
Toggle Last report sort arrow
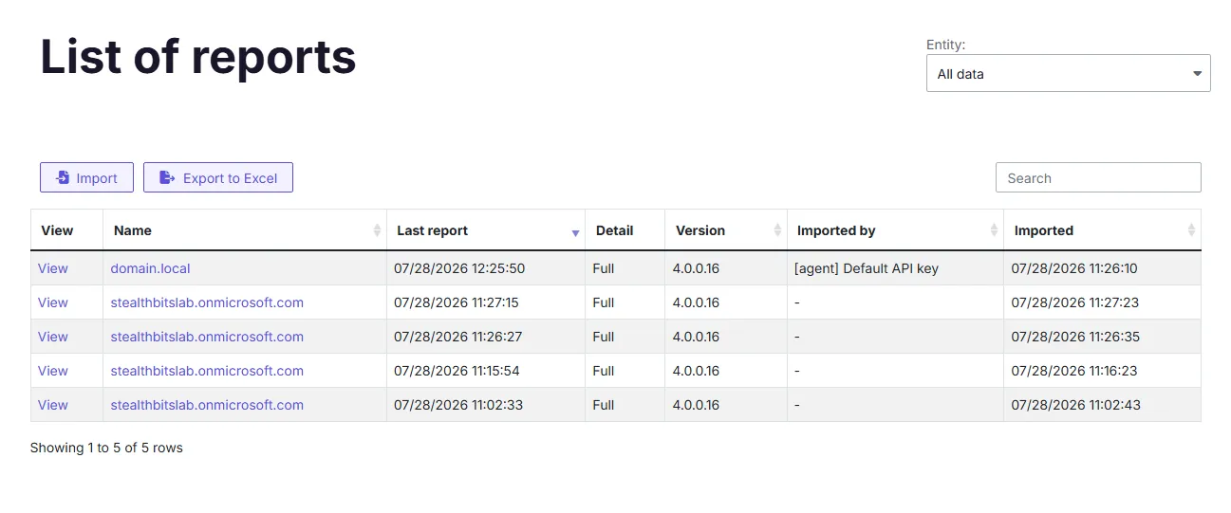(x=575, y=232)
